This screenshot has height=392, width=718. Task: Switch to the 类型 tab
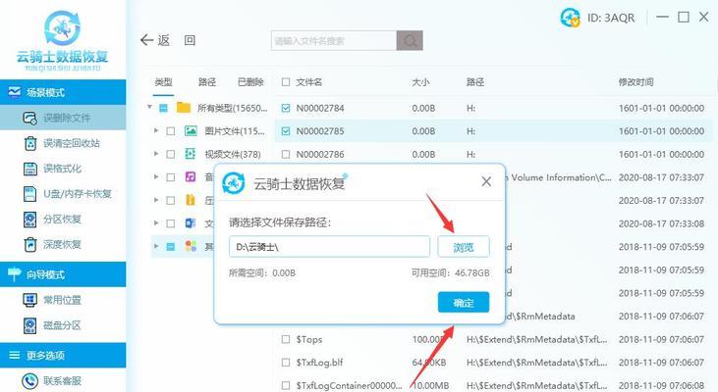point(163,82)
